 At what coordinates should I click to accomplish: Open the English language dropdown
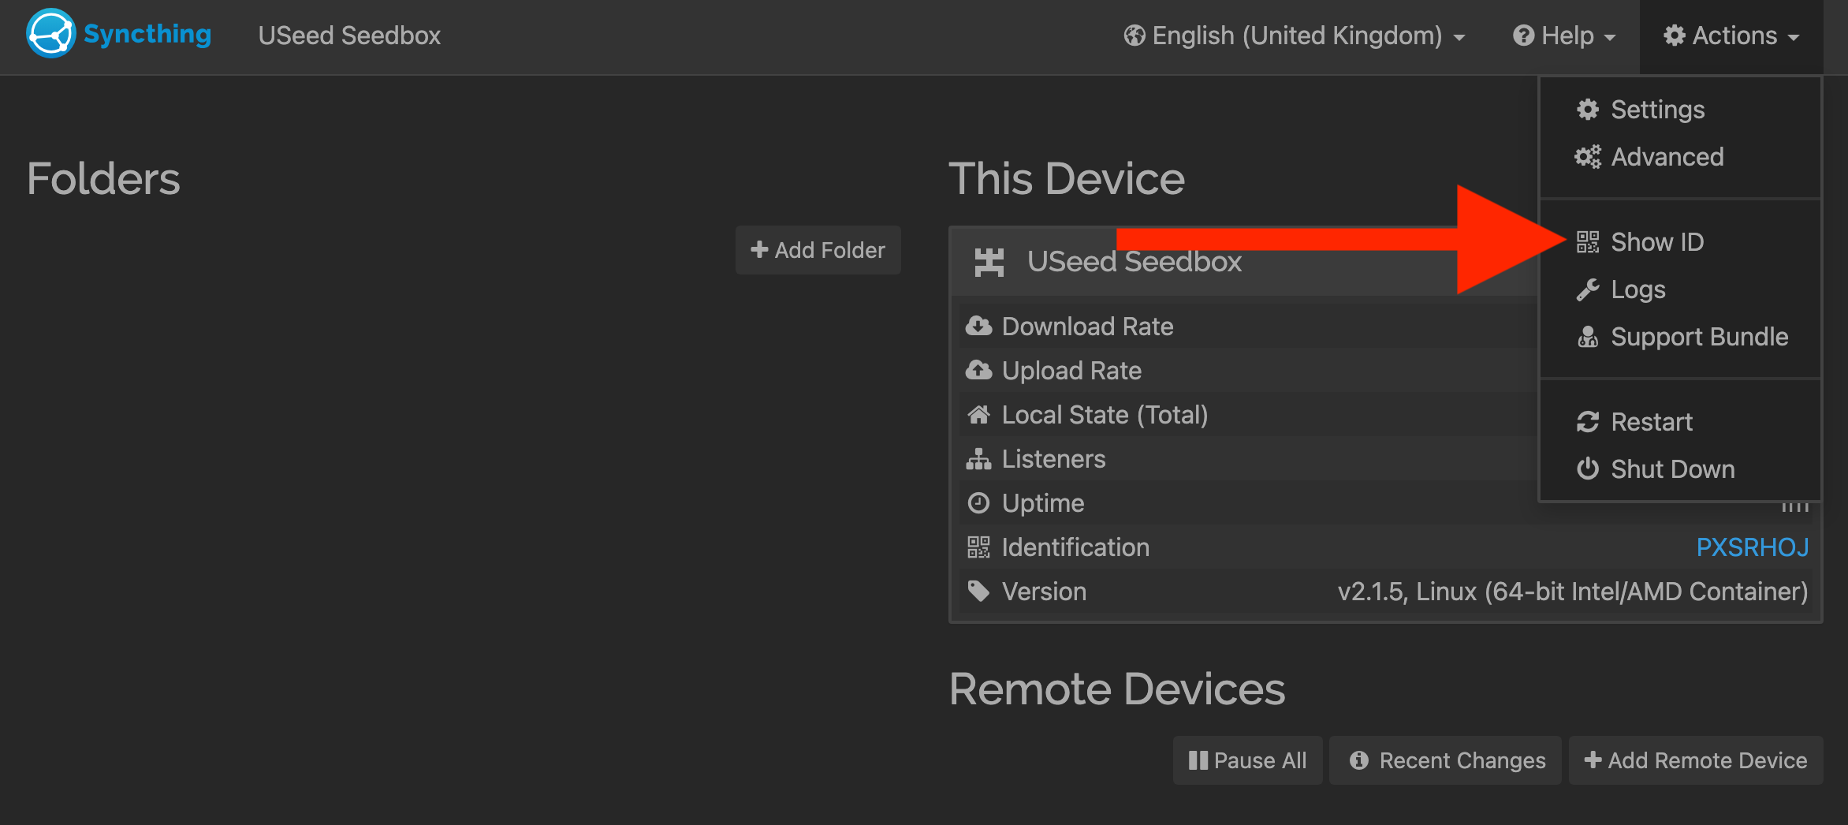[1294, 36]
